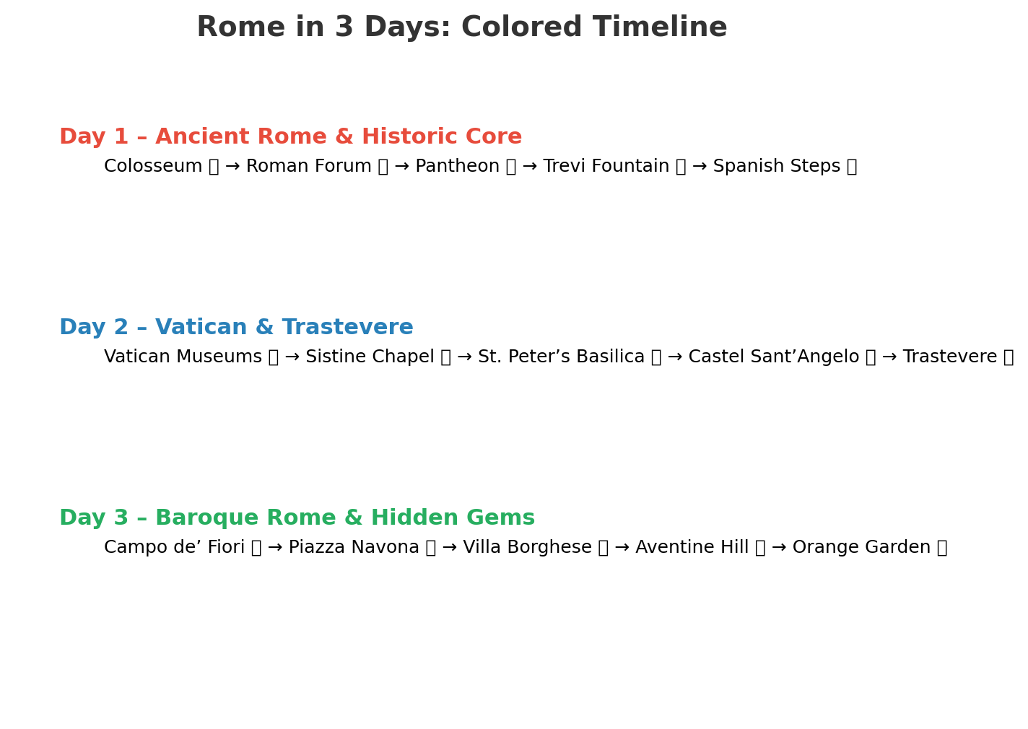The width and height of the screenshot is (1028, 729).
Task: Click the Castel Sant'Angelo stop
Action: [x=774, y=357]
